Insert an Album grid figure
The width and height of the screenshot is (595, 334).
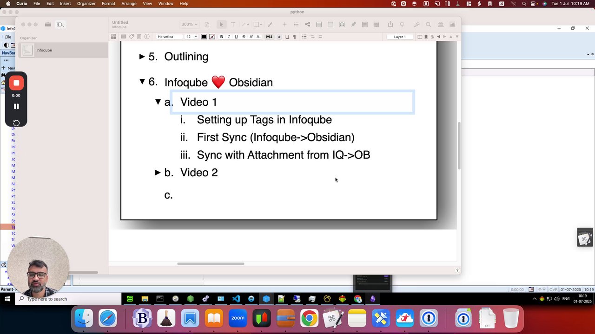342,24
